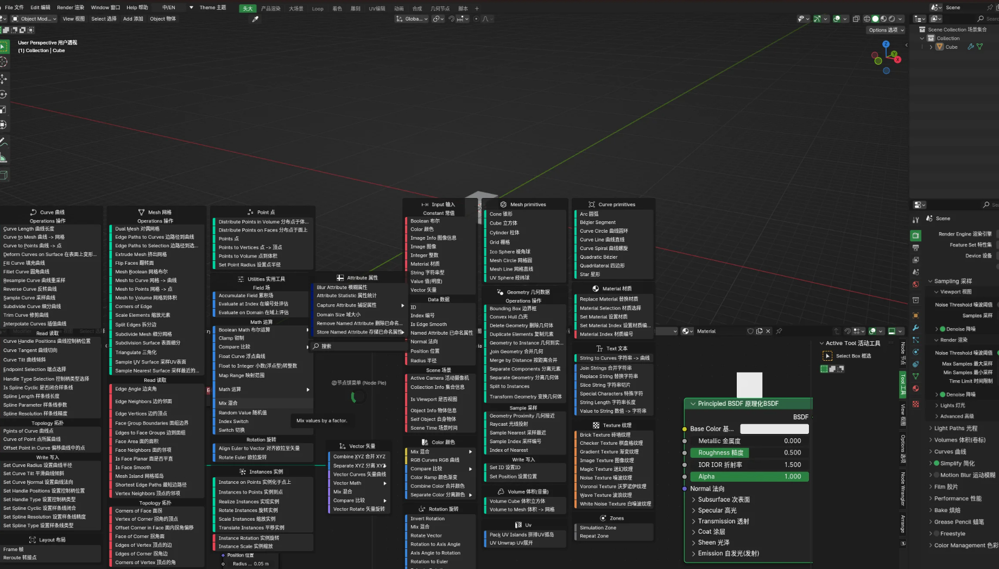Open Options dropdown in viewport
The width and height of the screenshot is (999, 569).
pyautogui.click(x=886, y=30)
